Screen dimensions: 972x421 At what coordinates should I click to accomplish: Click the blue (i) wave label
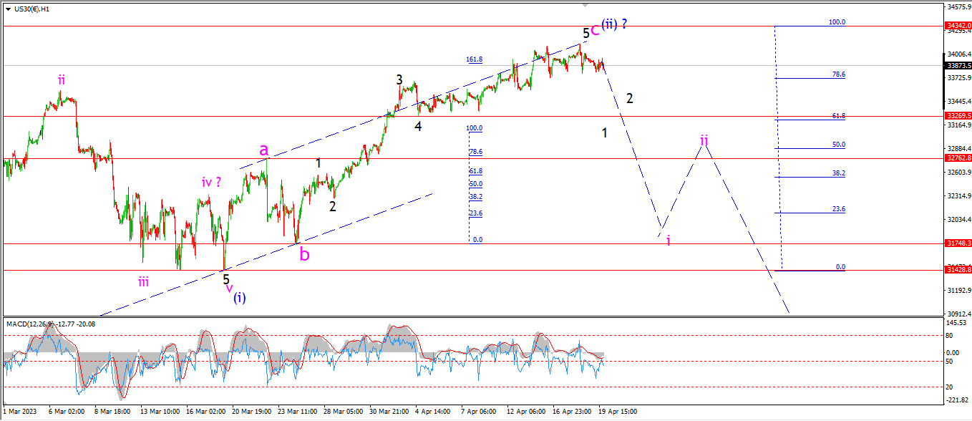pos(239,298)
